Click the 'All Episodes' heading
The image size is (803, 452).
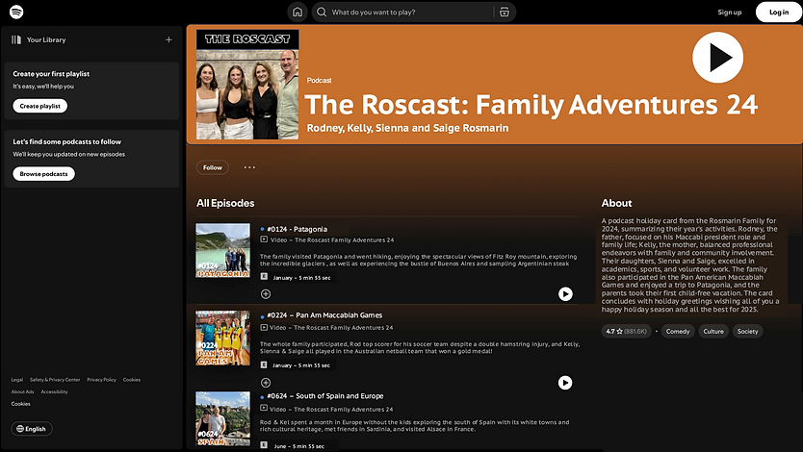point(225,203)
